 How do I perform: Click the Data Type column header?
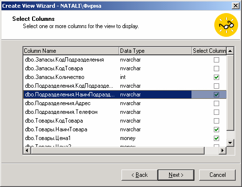pyautogui.click(x=156, y=51)
